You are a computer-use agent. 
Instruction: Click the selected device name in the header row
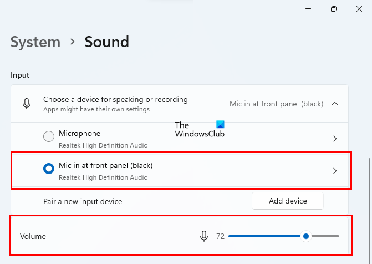pyautogui.click(x=276, y=104)
